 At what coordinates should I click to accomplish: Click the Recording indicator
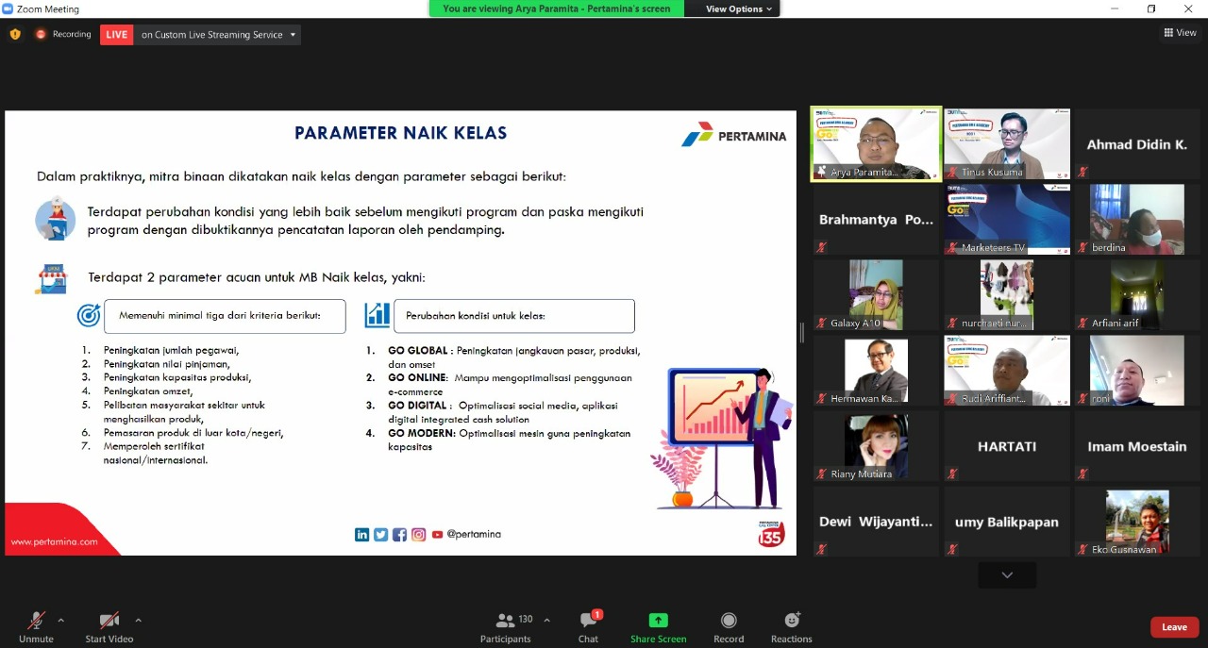point(63,34)
